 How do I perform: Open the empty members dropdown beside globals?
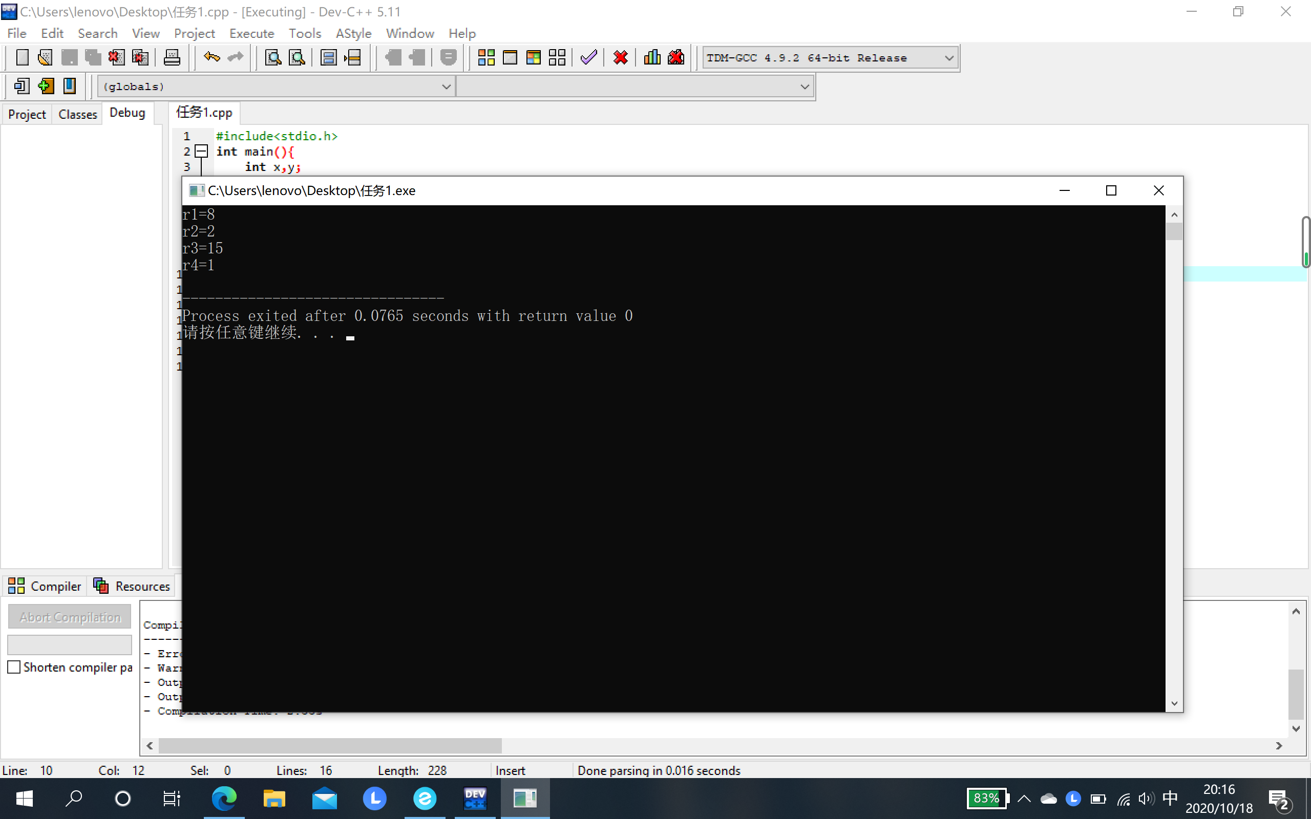click(805, 87)
